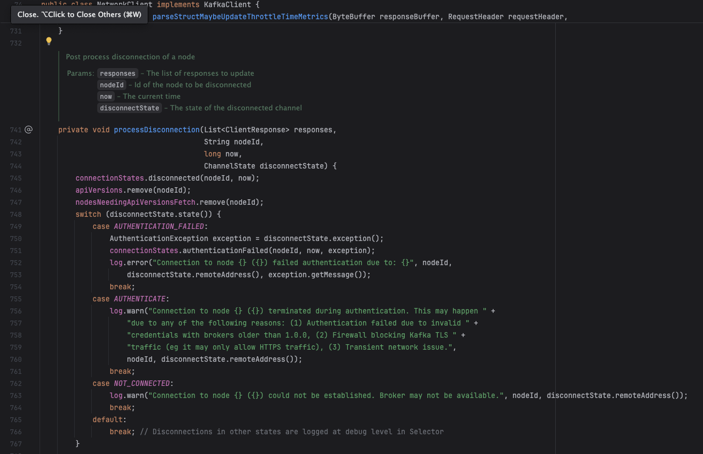
Task: Click exception.getMessage() on line 753
Action: (315, 274)
